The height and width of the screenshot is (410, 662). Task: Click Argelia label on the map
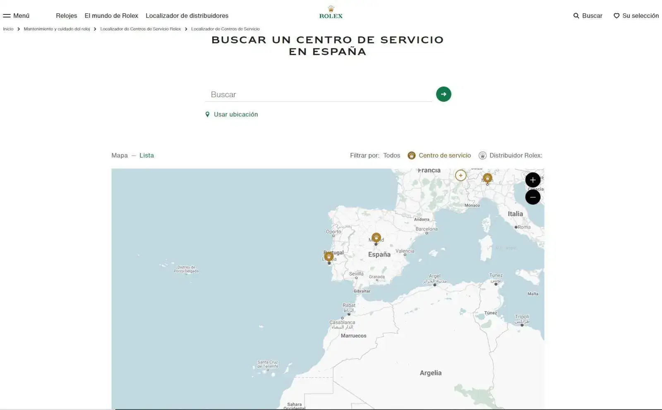coord(431,373)
